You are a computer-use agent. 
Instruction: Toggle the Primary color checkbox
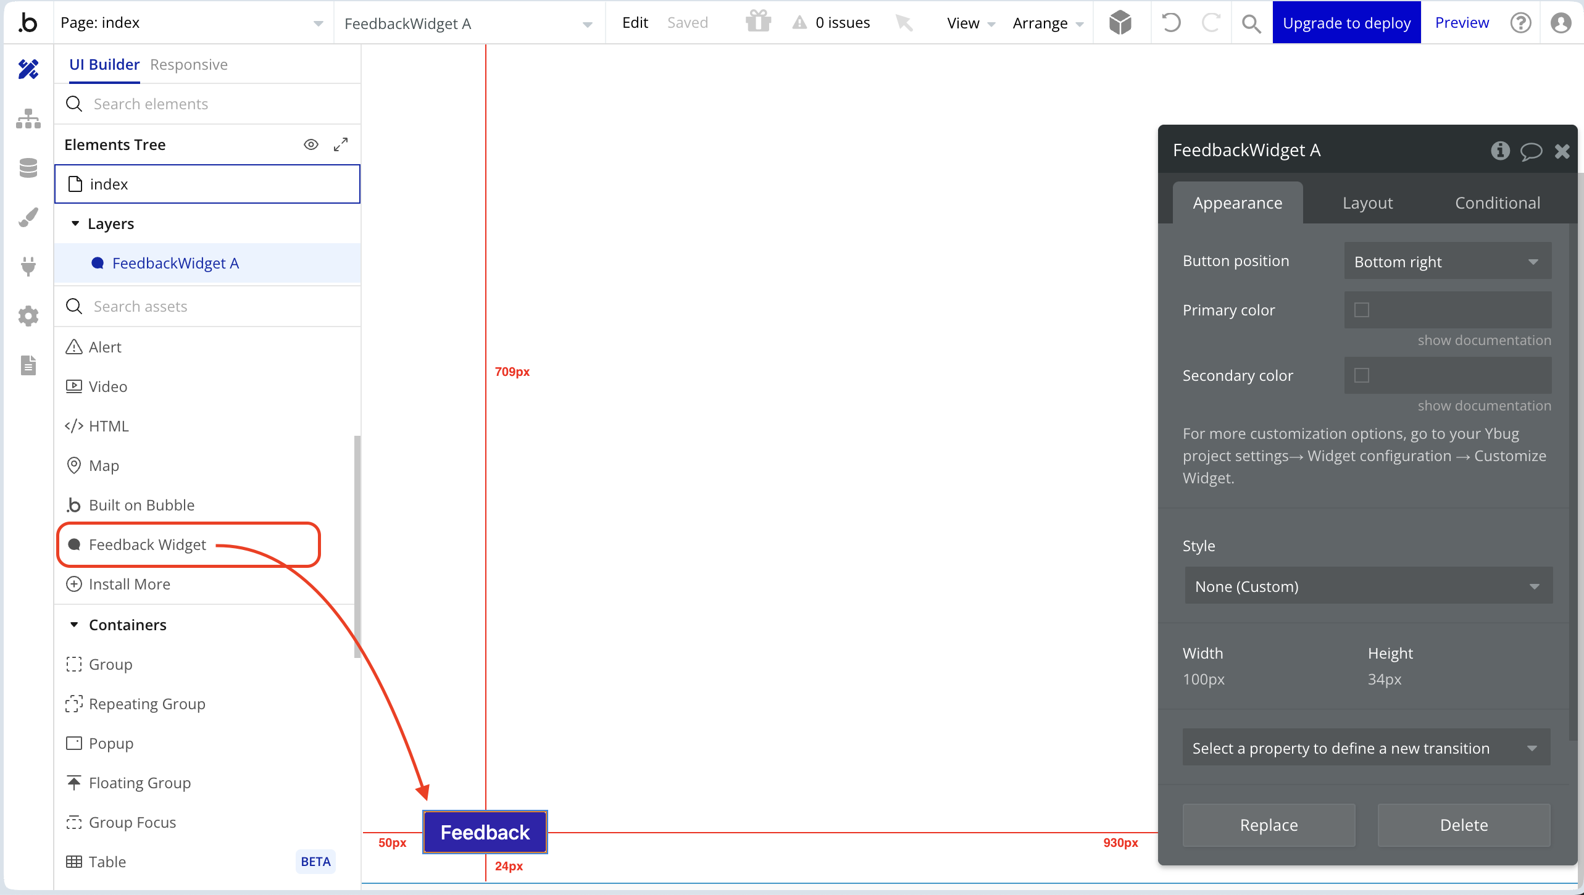tap(1362, 310)
